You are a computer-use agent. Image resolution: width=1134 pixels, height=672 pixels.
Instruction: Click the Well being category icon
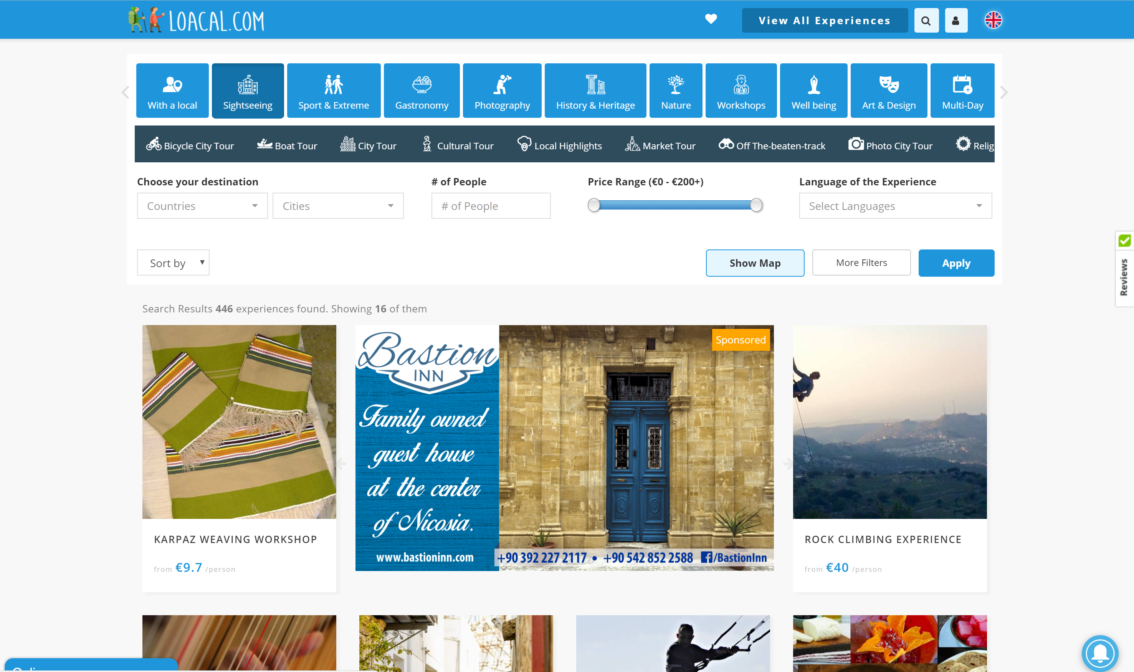tap(813, 90)
